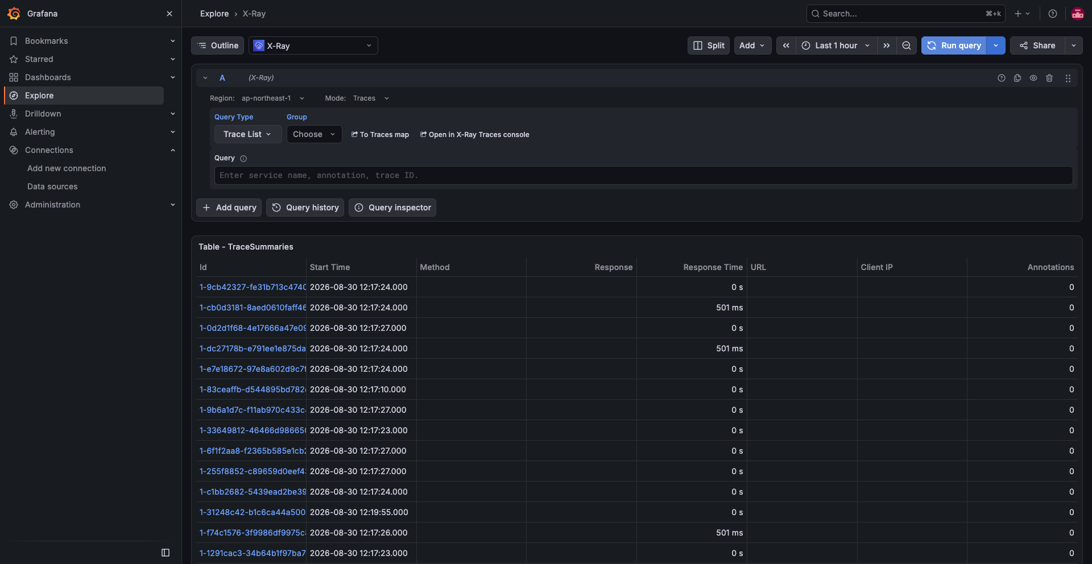Click the drag handle icon of query A

coord(1068,78)
